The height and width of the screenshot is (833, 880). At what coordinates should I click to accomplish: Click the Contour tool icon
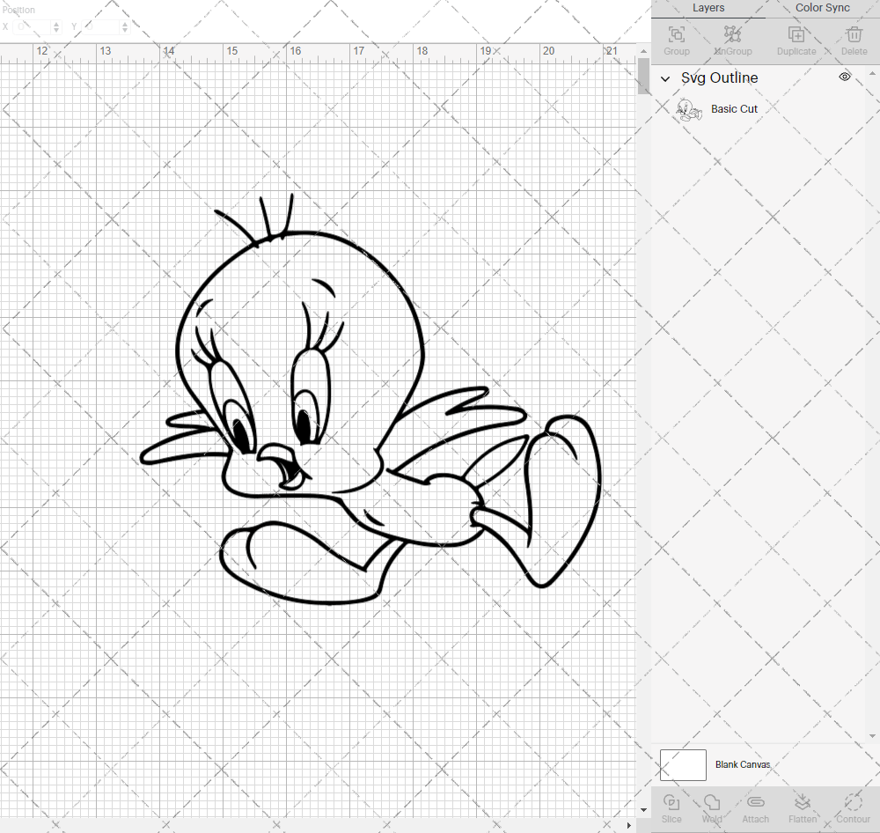tap(853, 802)
